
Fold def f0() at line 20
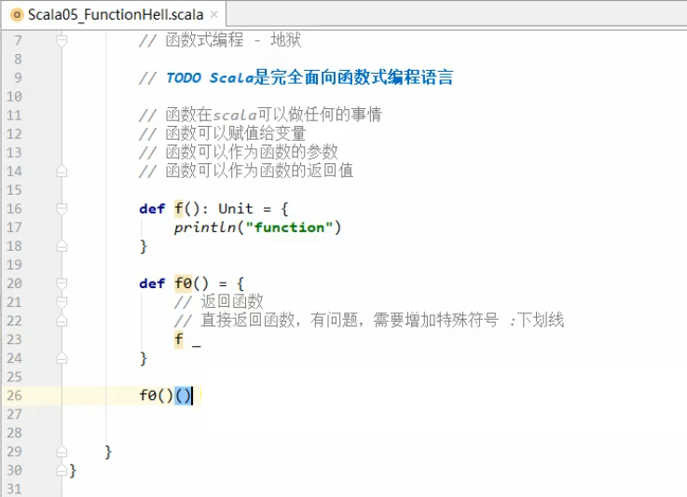(62, 283)
